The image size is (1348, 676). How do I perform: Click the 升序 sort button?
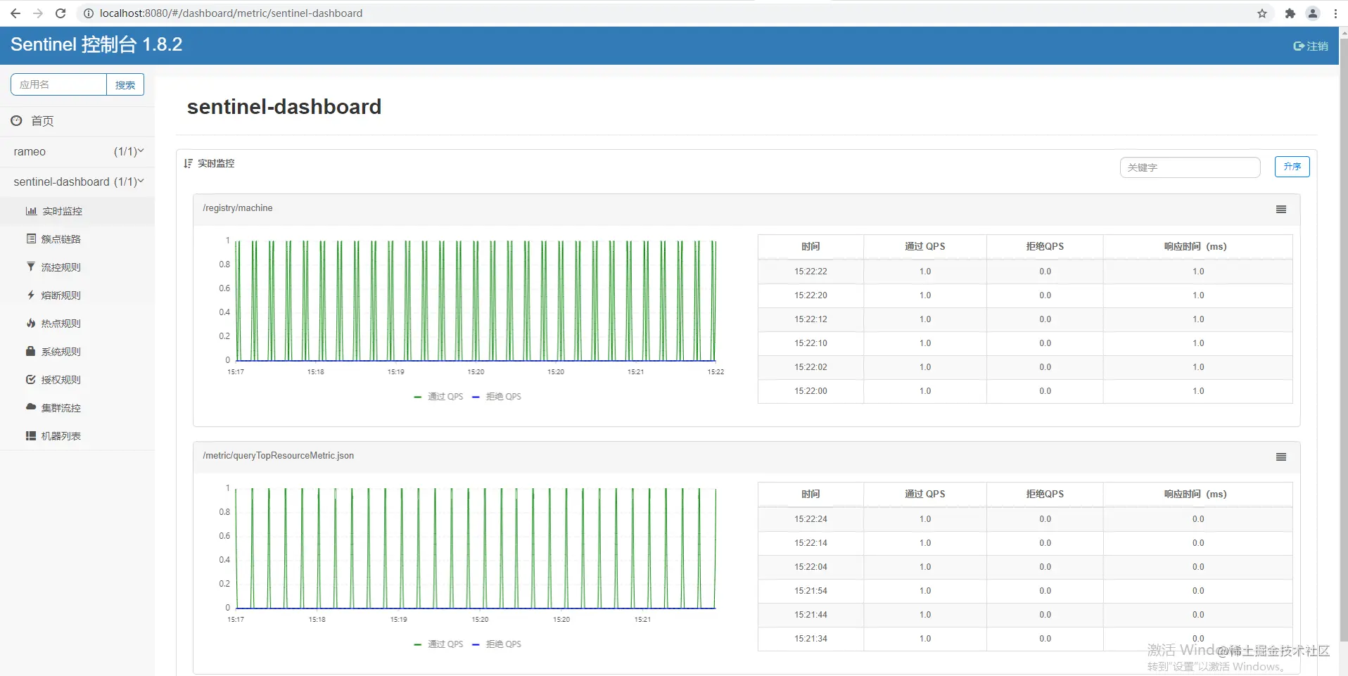coord(1292,167)
